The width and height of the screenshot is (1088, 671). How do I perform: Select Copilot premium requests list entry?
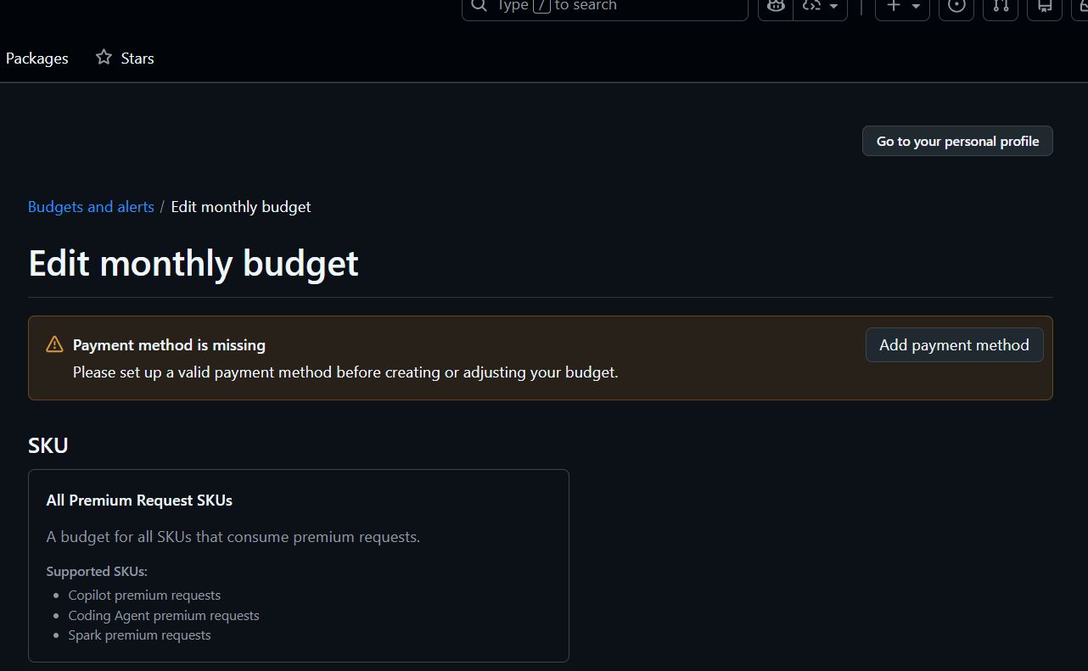(144, 595)
